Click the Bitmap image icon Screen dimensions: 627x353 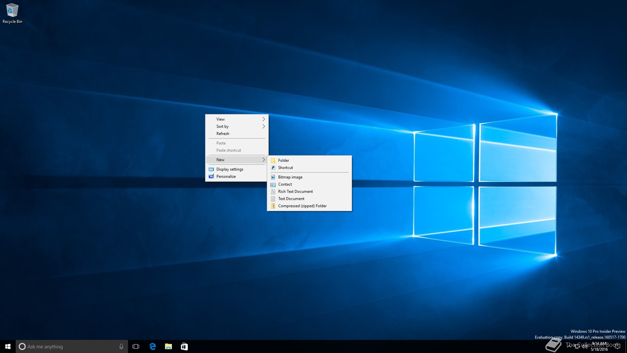pos(273,177)
